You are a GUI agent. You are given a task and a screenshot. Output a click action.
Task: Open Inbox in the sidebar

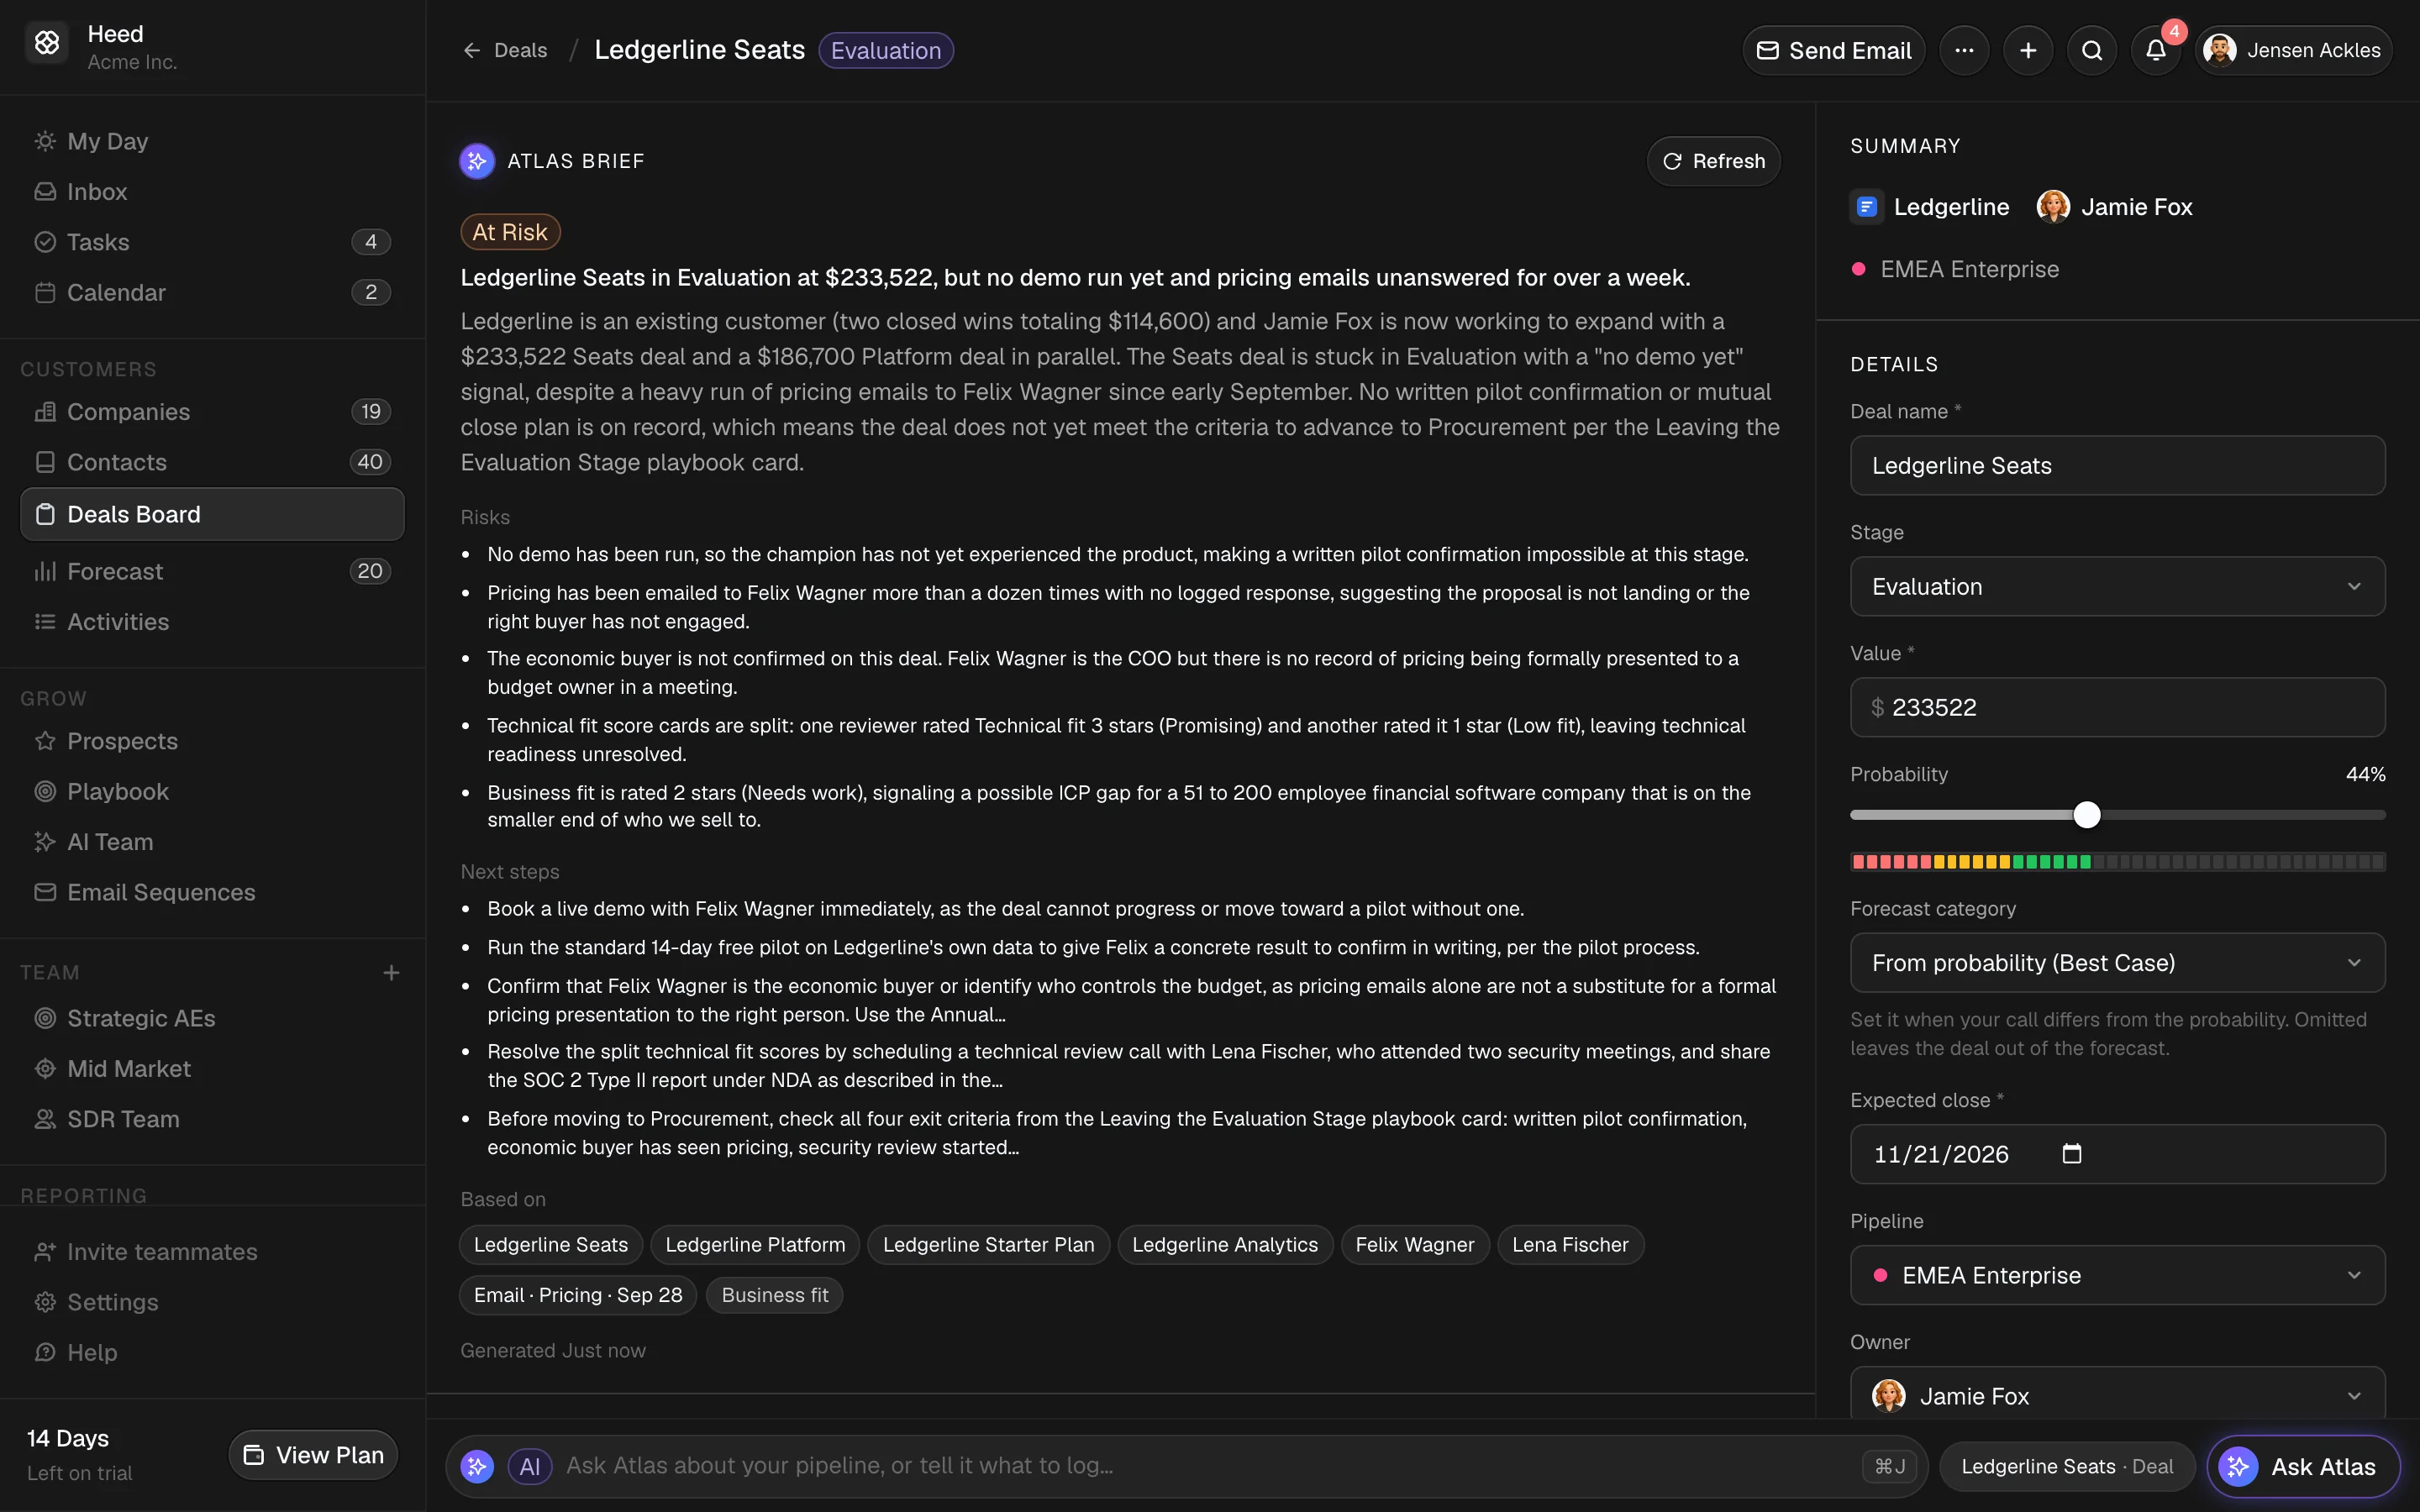(212, 191)
